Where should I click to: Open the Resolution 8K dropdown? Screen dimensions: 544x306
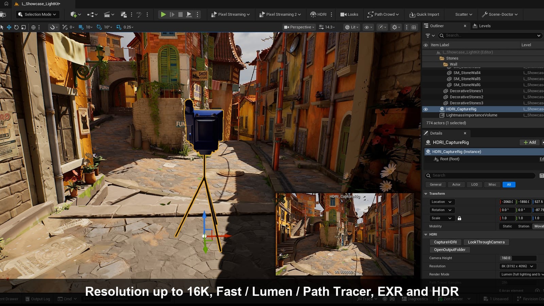(x=517, y=266)
